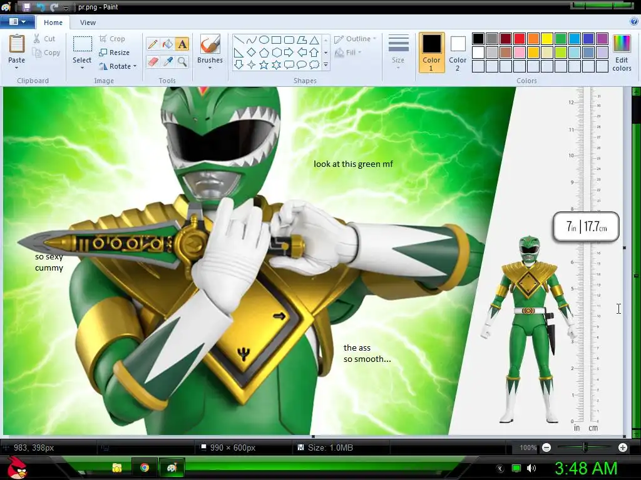This screenshot has width=641, height=480.
Task: Select the Fill with color bucket tool
Action: click(168, 44)
